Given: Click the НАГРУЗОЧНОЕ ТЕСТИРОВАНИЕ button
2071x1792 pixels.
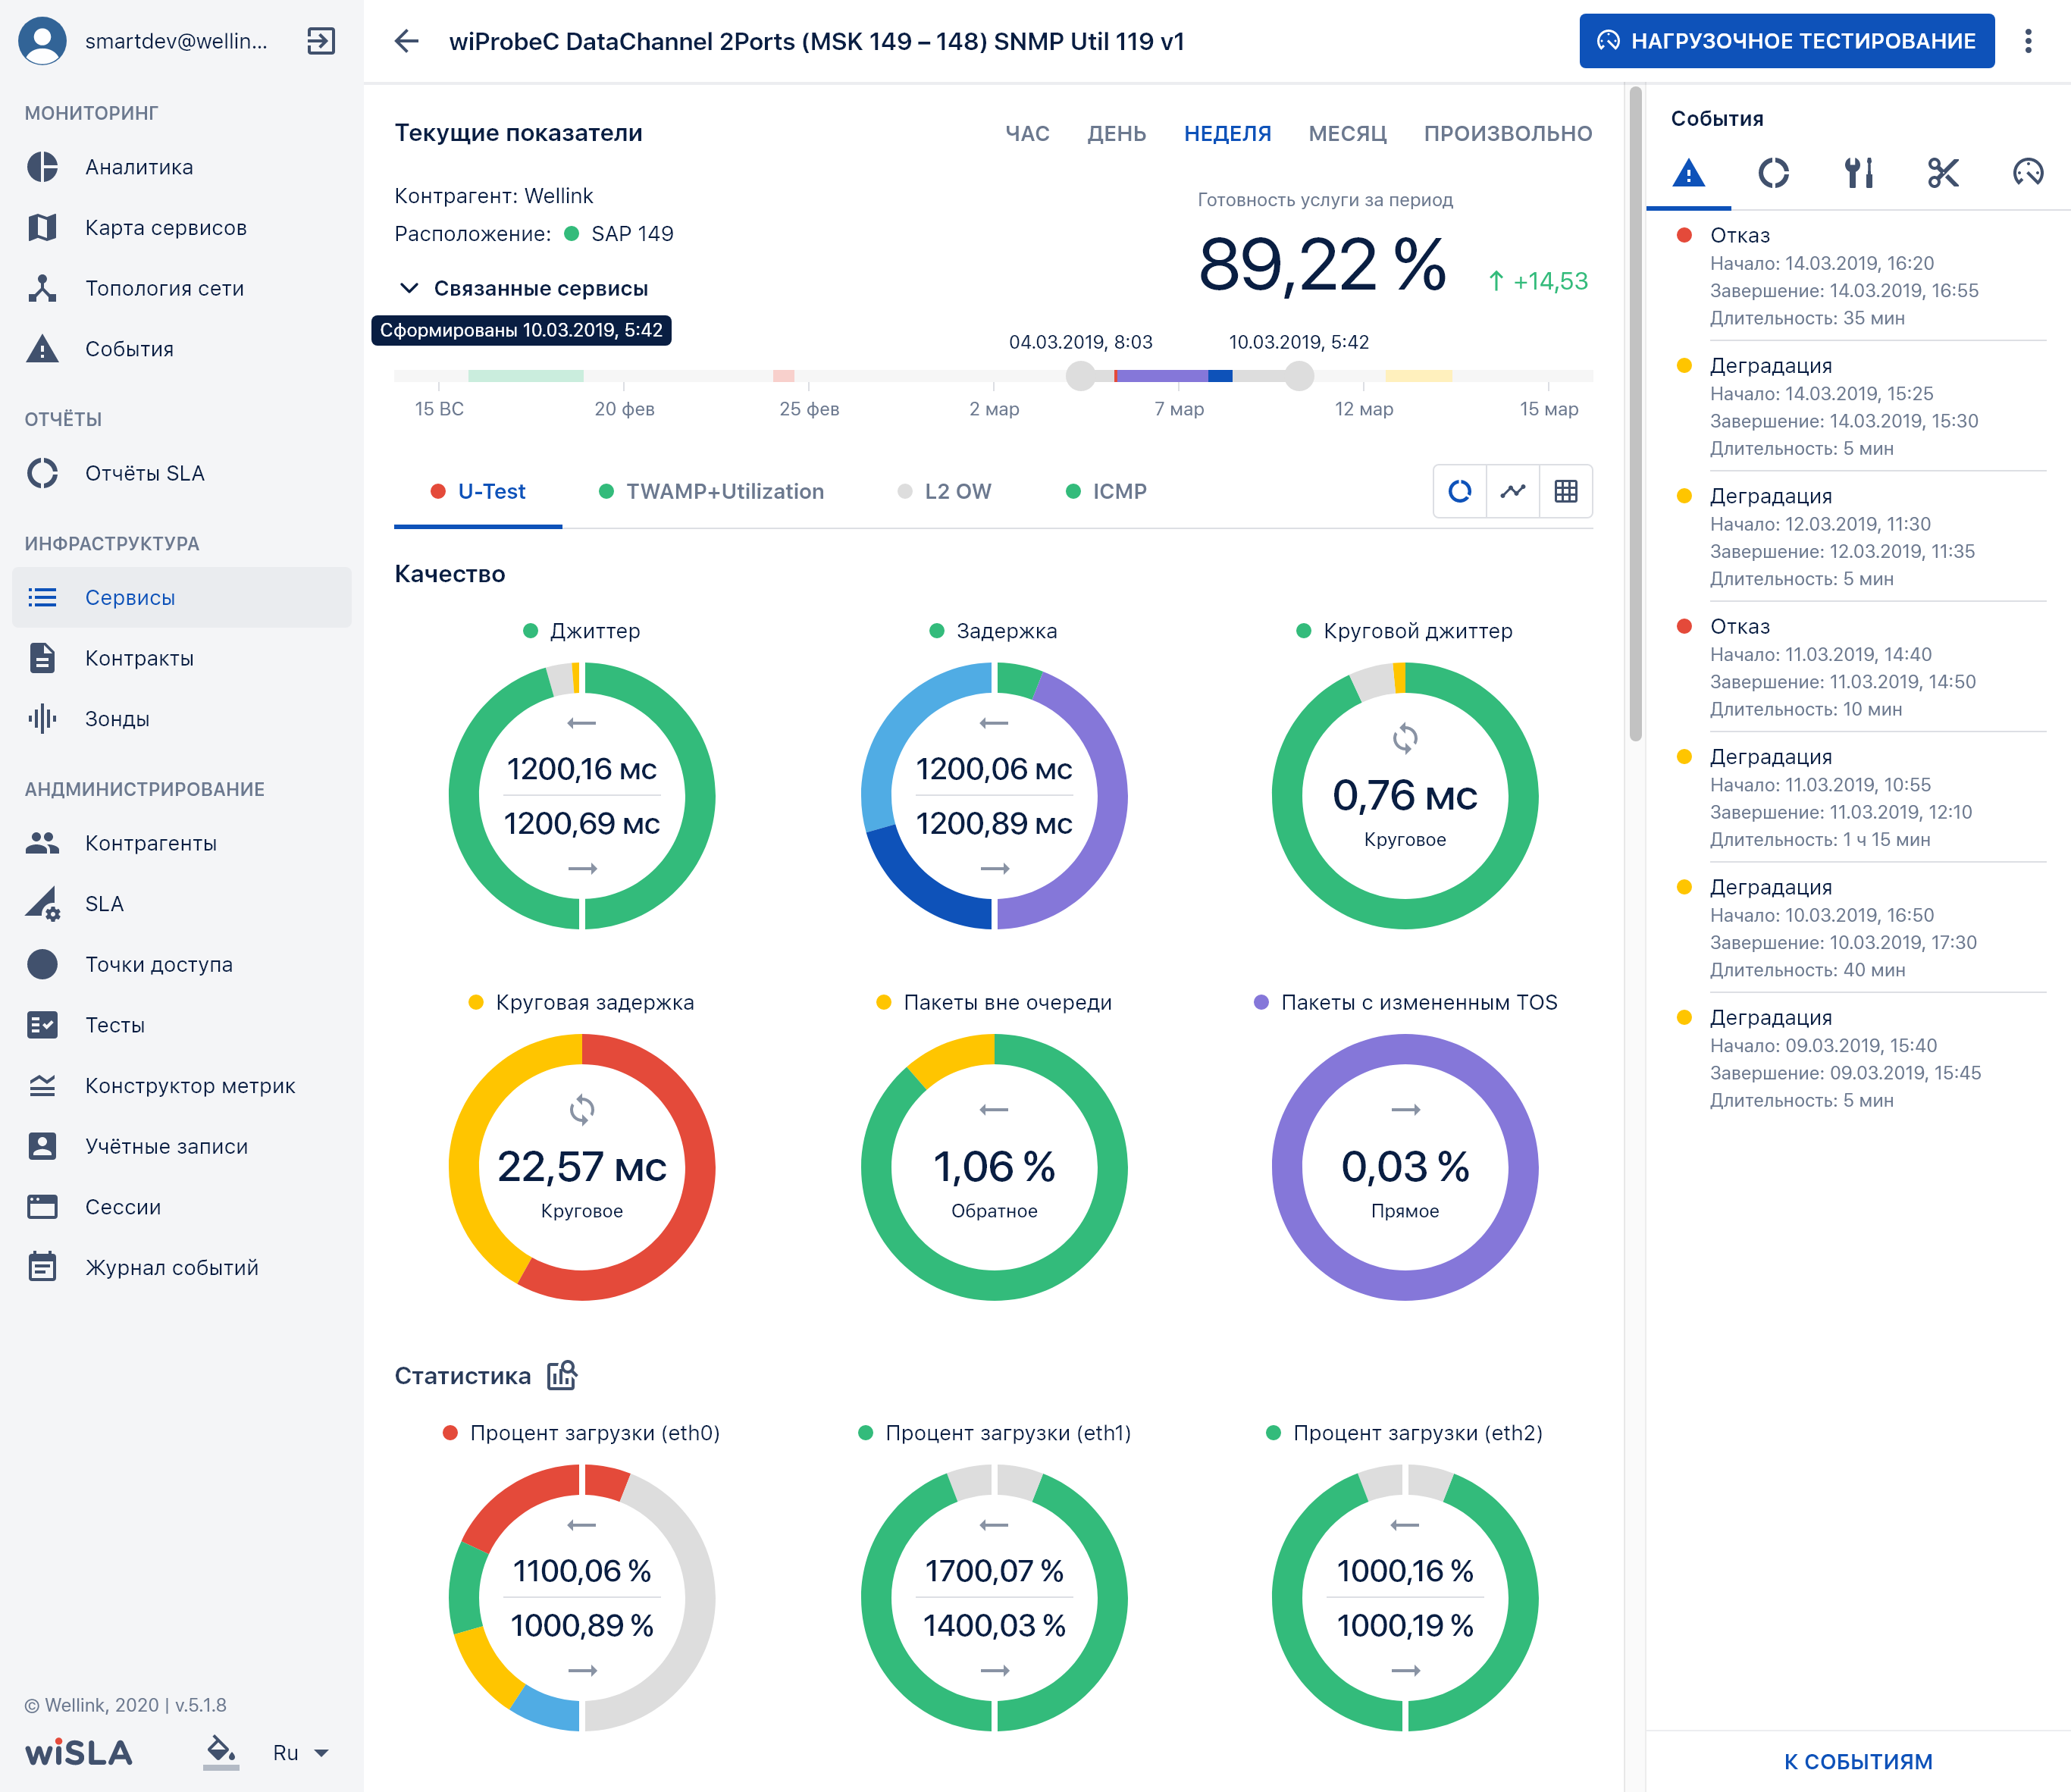Looking at the screenshot, I should tap(1786, 41).
